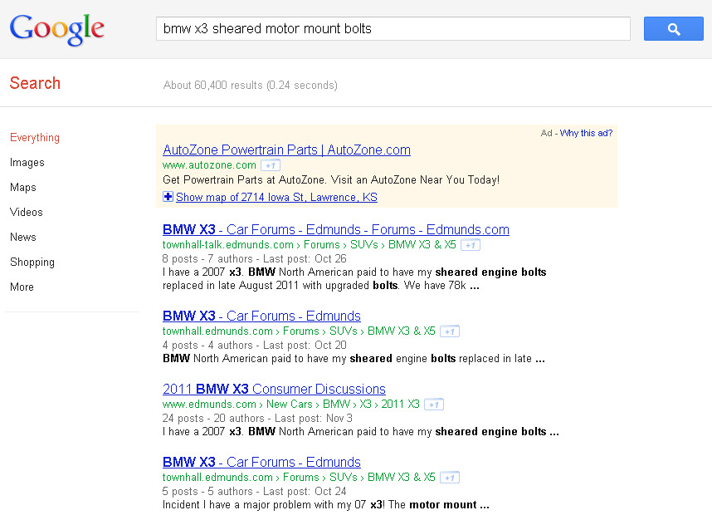Open the 4 posts BMW X3 Car Forums result
This screenshot has width=712, height=515.
pyautogui.click(x=261, y=316)
